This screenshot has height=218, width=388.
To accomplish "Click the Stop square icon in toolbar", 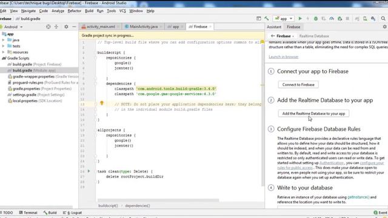I will (x=347, y=19).
